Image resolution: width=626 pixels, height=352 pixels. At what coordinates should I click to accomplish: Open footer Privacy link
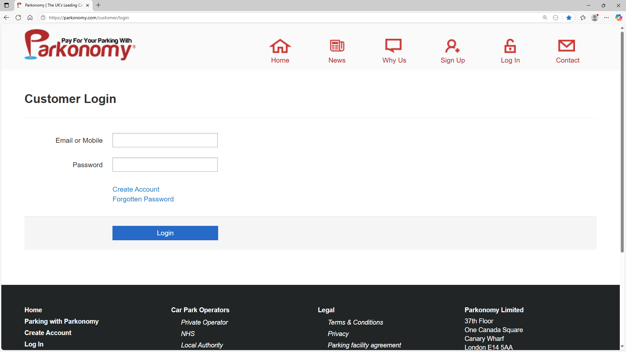338,334
